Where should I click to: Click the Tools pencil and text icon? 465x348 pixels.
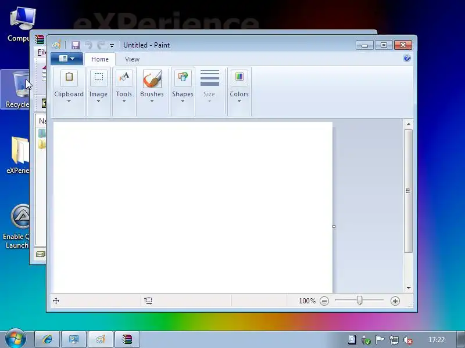tap(124, 78)
